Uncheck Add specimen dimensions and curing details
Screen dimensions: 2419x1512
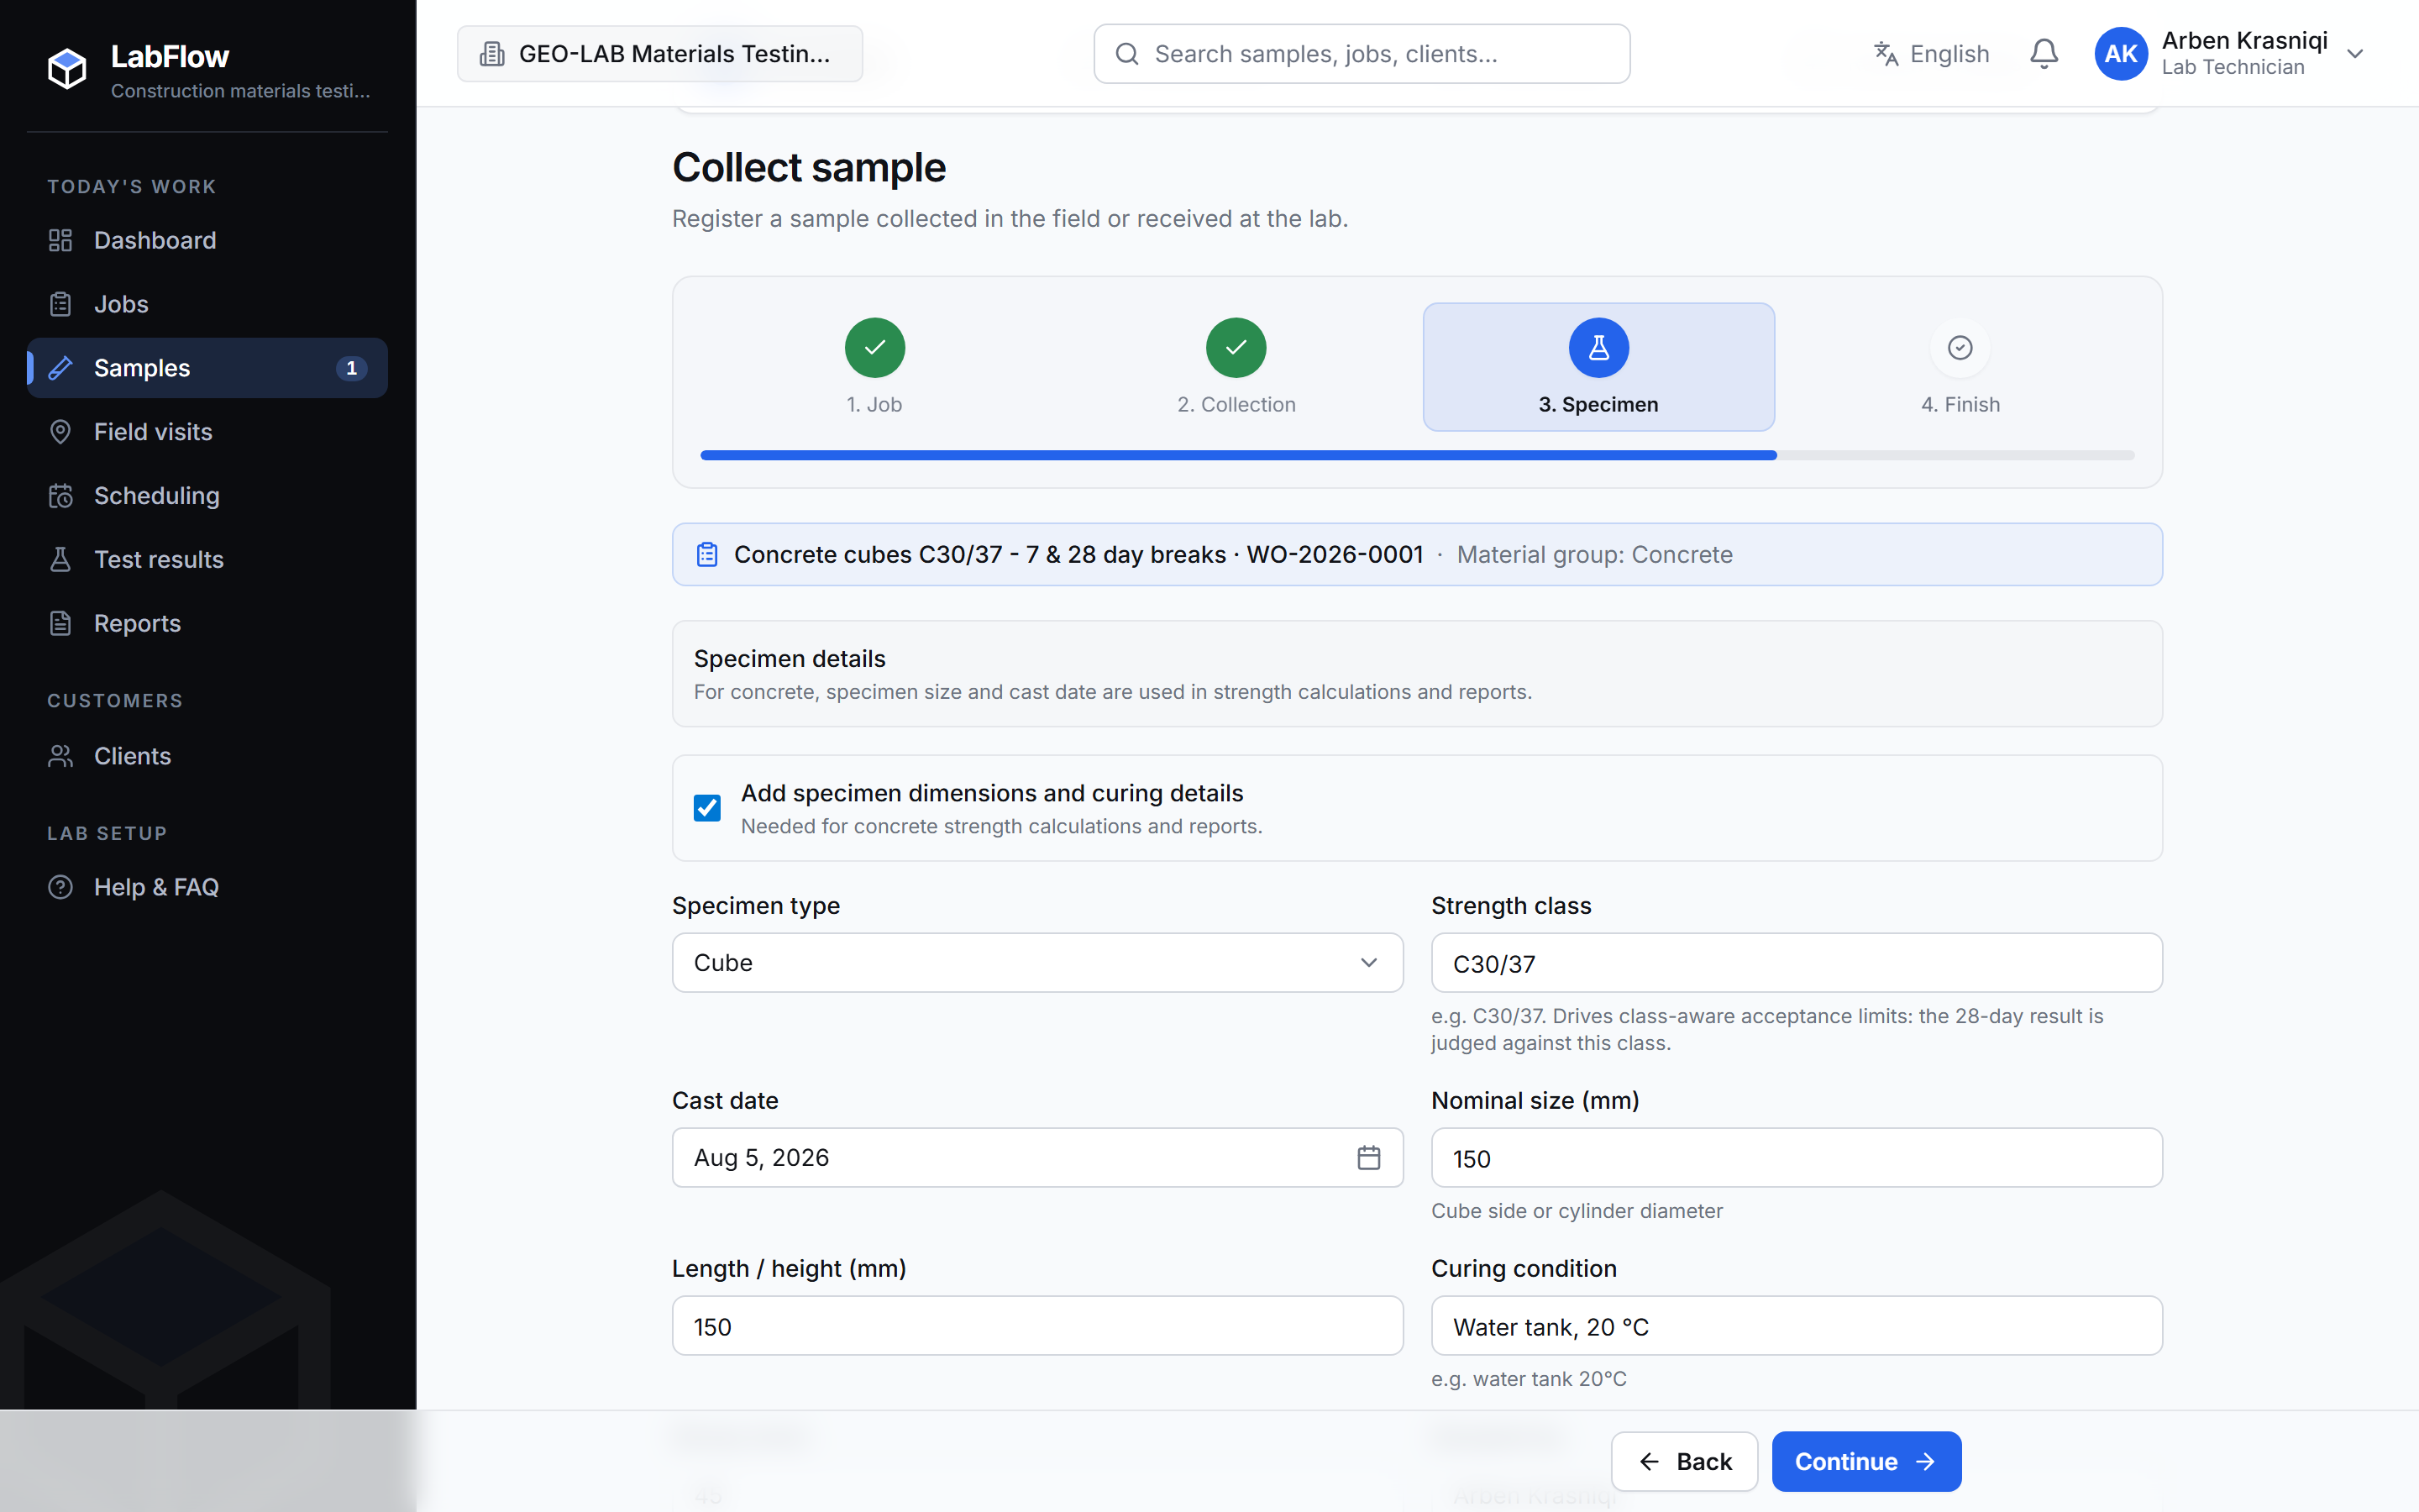(706, 807)
